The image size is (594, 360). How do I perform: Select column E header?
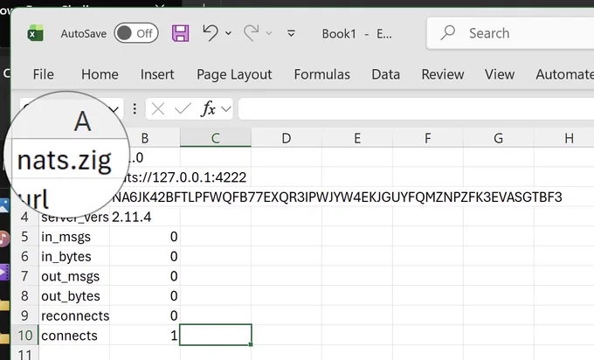coord(357,138)
